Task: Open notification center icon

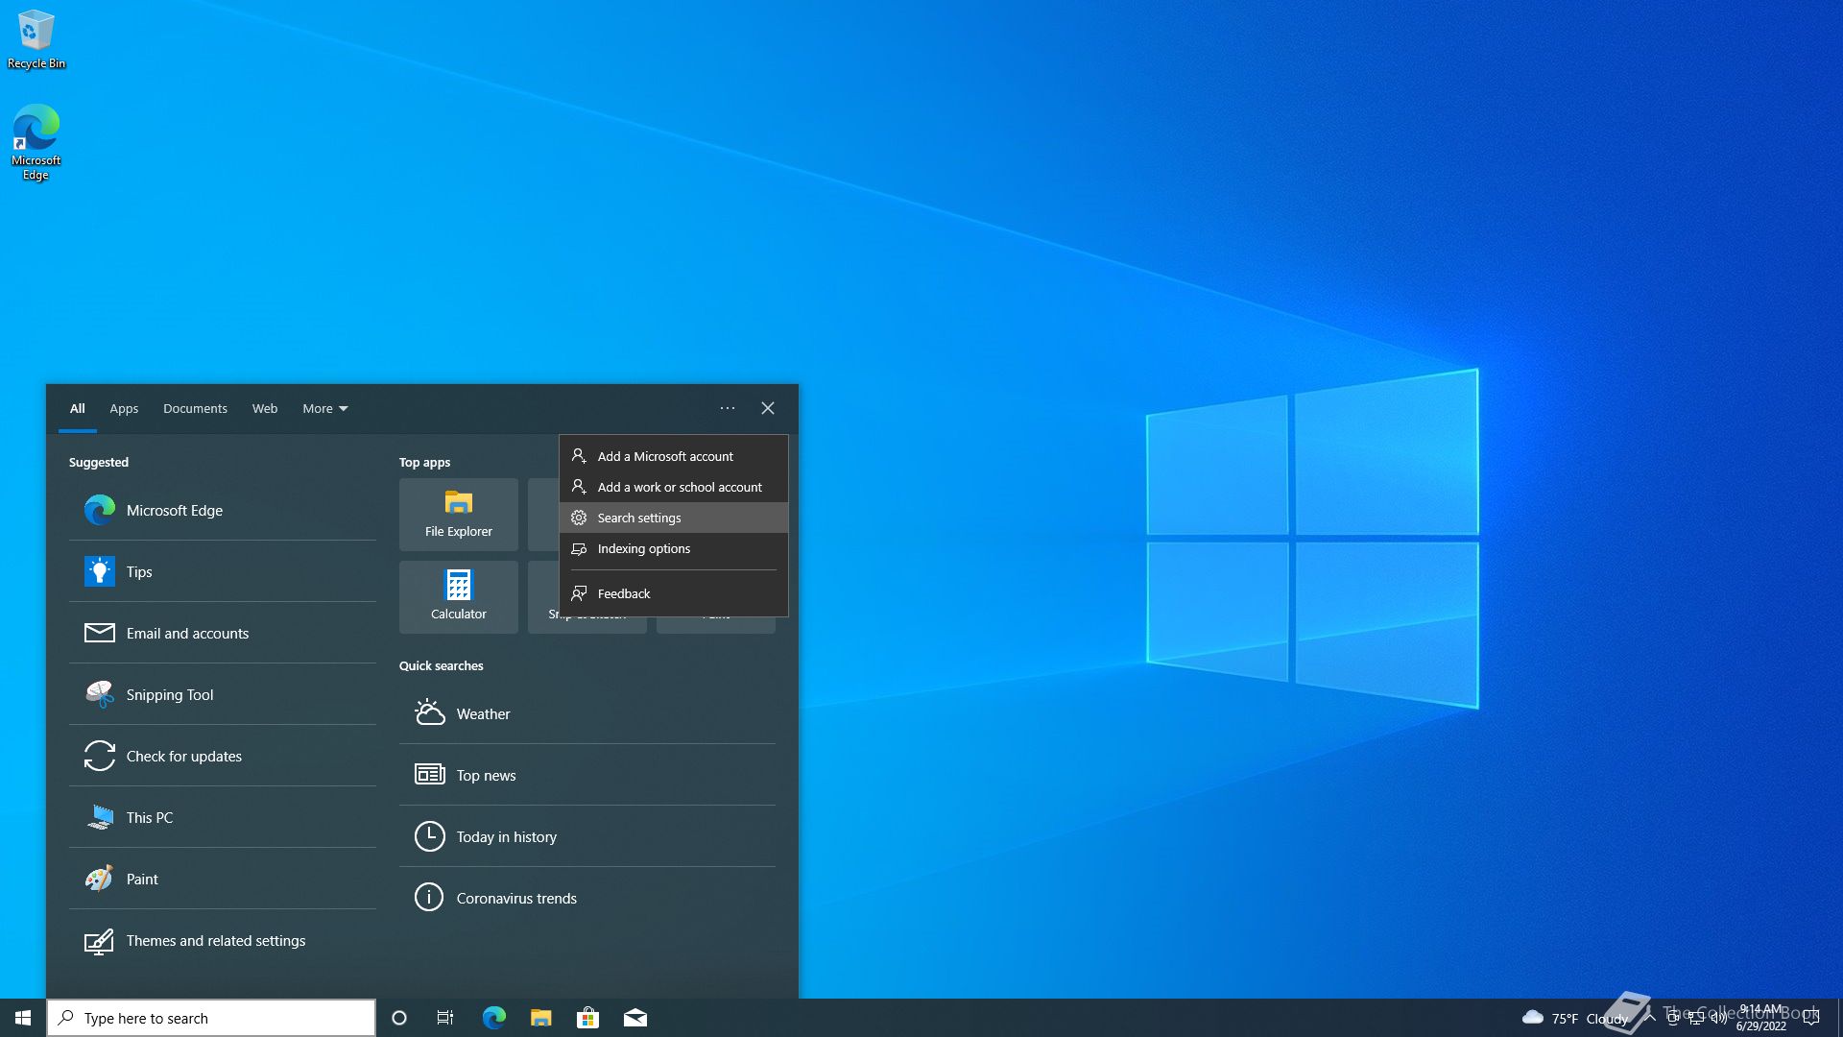Action: pos(1811,1018)
